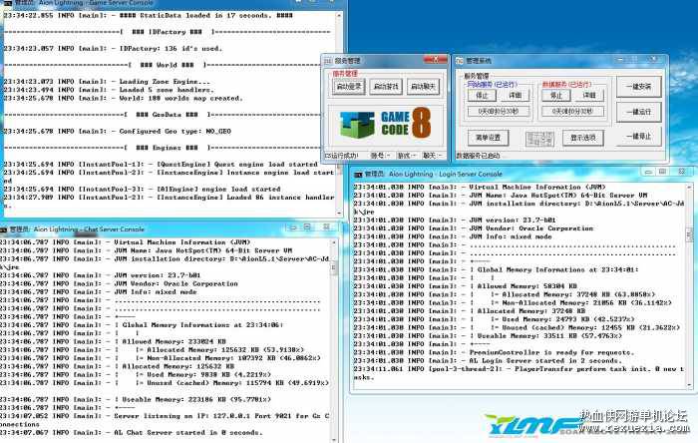The width and height of the screenshot is (698, 443).
Task: Click the 网站服务 uptime display field
Action: pos(499,111)
